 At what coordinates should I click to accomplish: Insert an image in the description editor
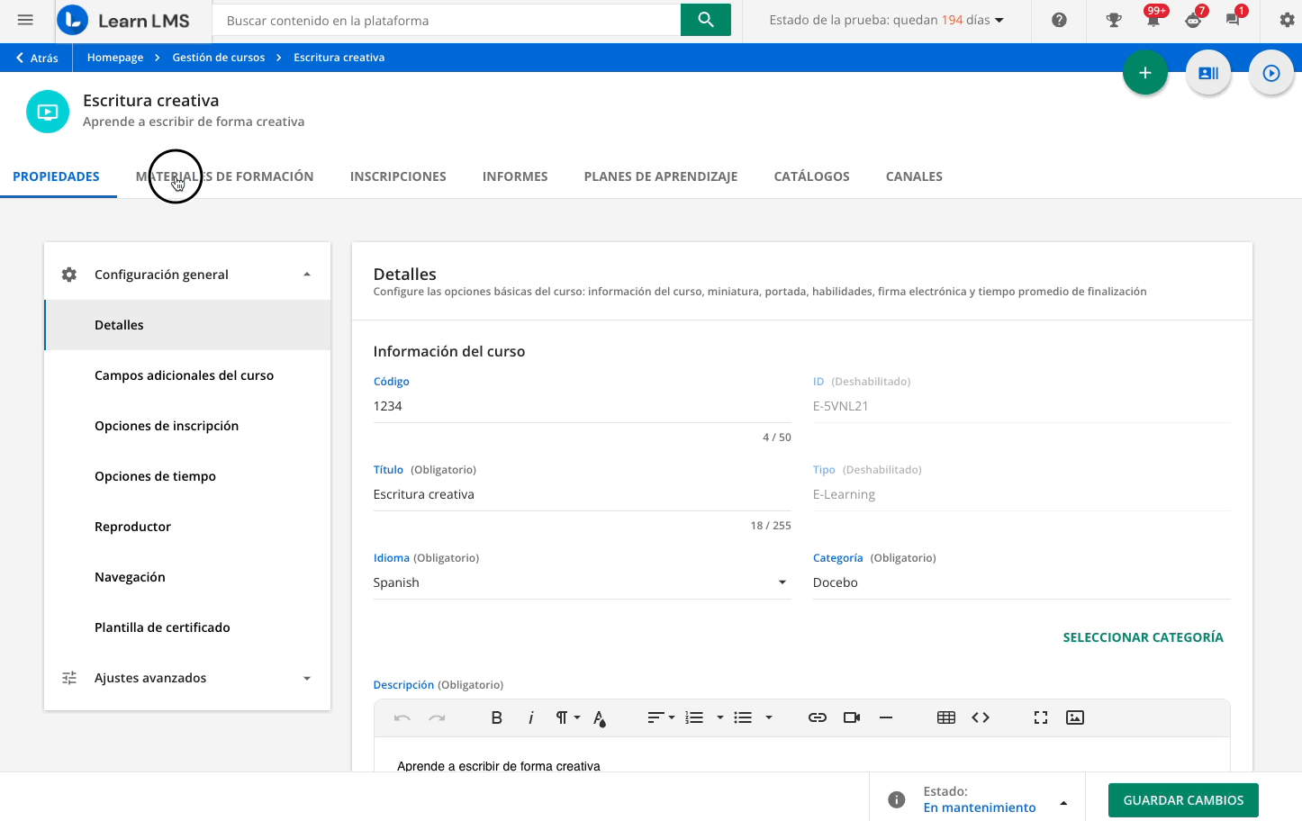(1075, 717)
